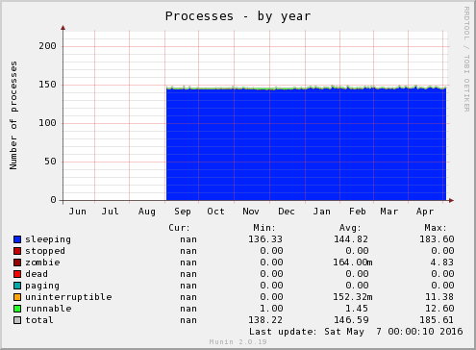This screenshot has width=476, height=350.
Task: Click the orange uninterruptible legend swatch
Action: (17, 297)
